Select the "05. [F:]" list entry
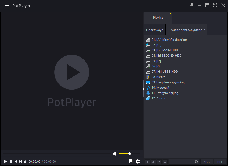The width and height of the screenshot is (228, 166). [x=156, y=61]
